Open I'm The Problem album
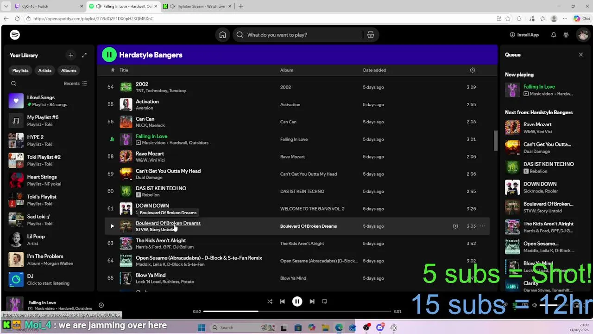This screenshot has height=334, width=593. coord(50,259)
